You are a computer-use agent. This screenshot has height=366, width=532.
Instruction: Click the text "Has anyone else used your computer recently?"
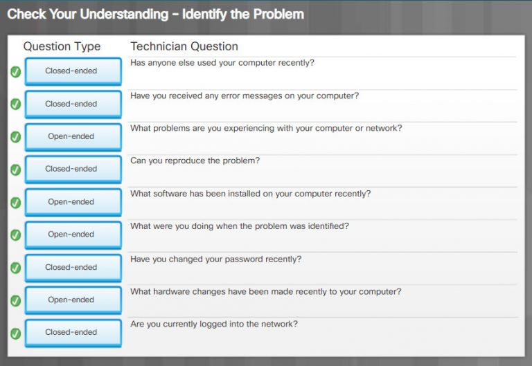click(x=222, y=63)
